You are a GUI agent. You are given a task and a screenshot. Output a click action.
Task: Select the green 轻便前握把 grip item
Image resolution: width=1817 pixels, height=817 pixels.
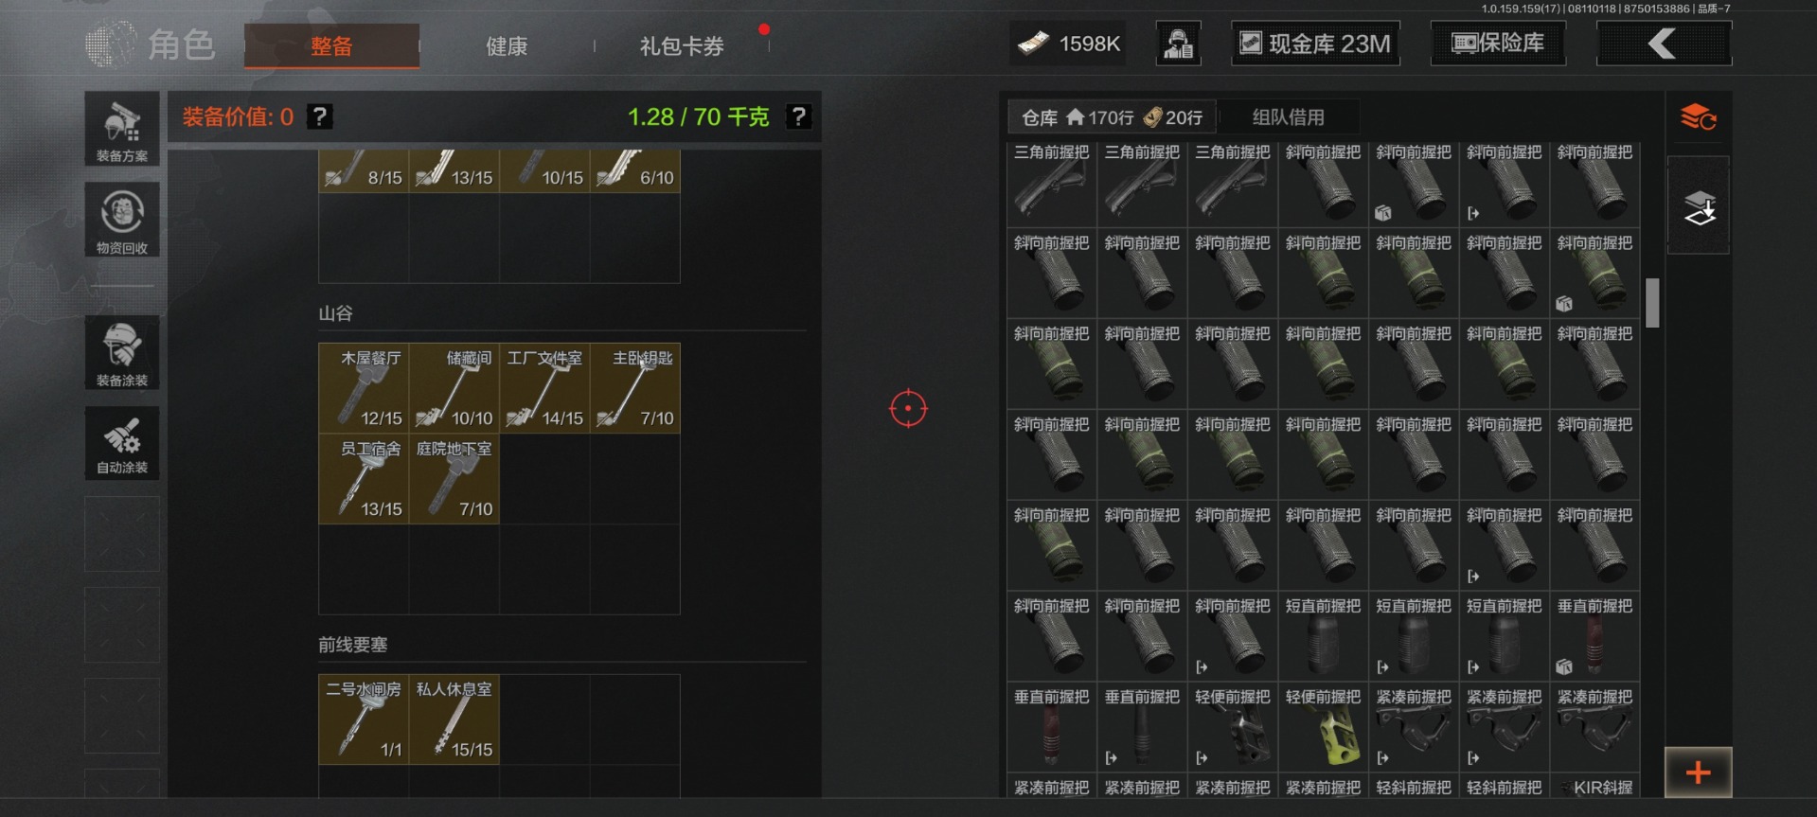(1324, 726)
